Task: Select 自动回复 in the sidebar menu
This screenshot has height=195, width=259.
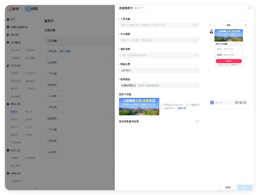Action: (30, 81)
